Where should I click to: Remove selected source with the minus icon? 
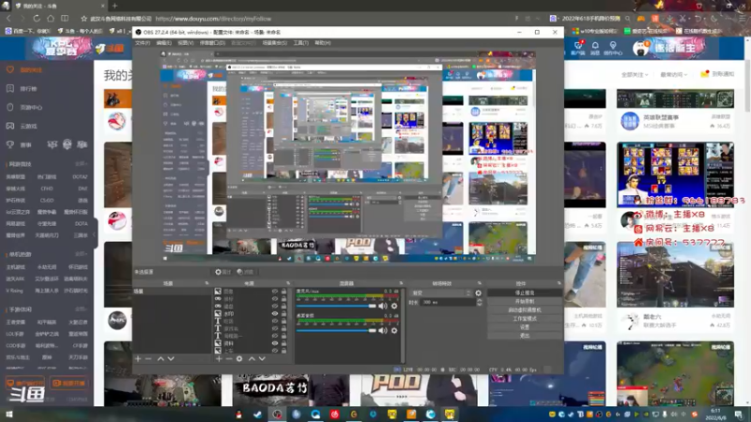point(228,358)
